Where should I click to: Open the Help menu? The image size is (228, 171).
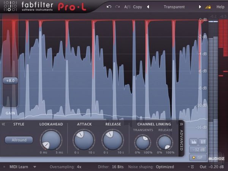point(220,7)
